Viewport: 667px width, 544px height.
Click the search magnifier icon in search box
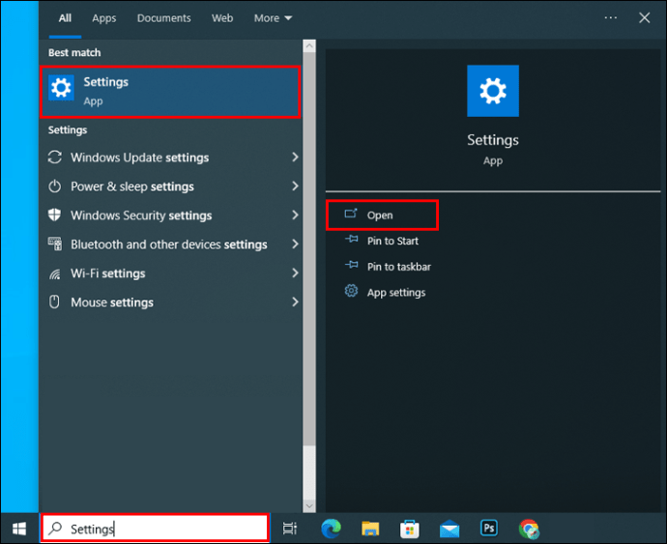(55, 529)
